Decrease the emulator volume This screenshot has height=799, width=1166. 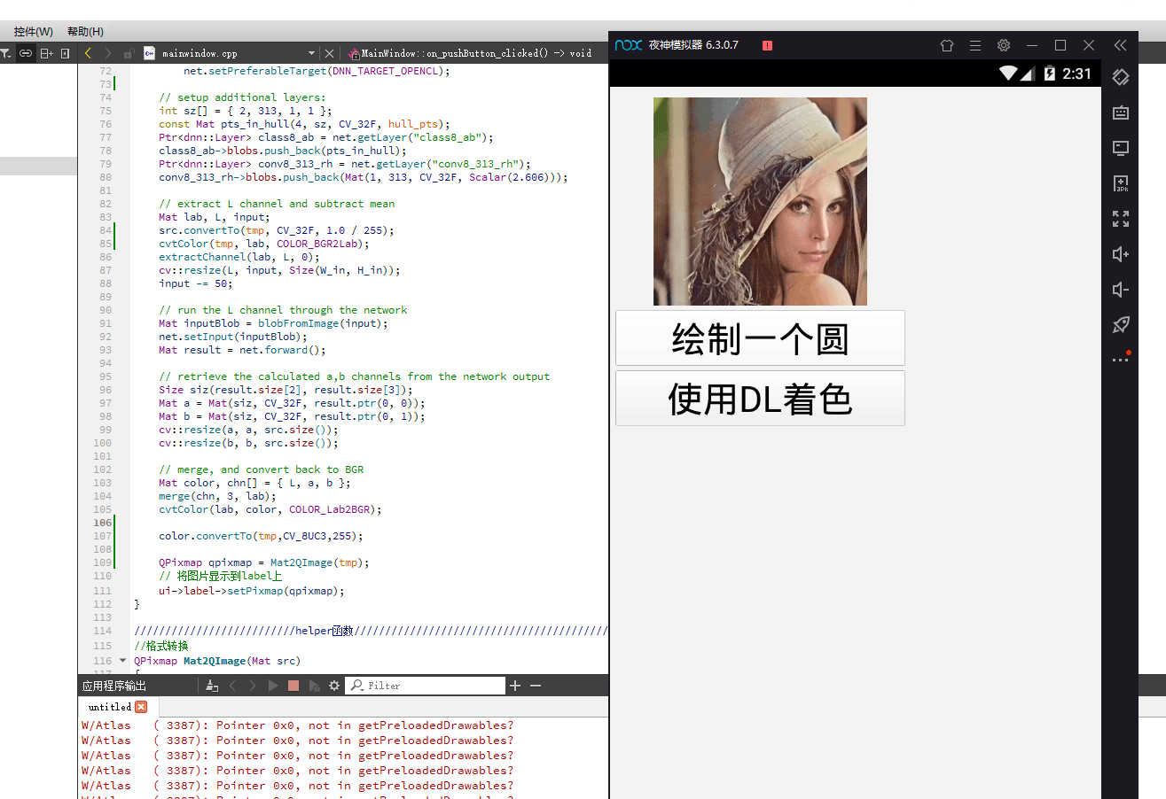1120,290
